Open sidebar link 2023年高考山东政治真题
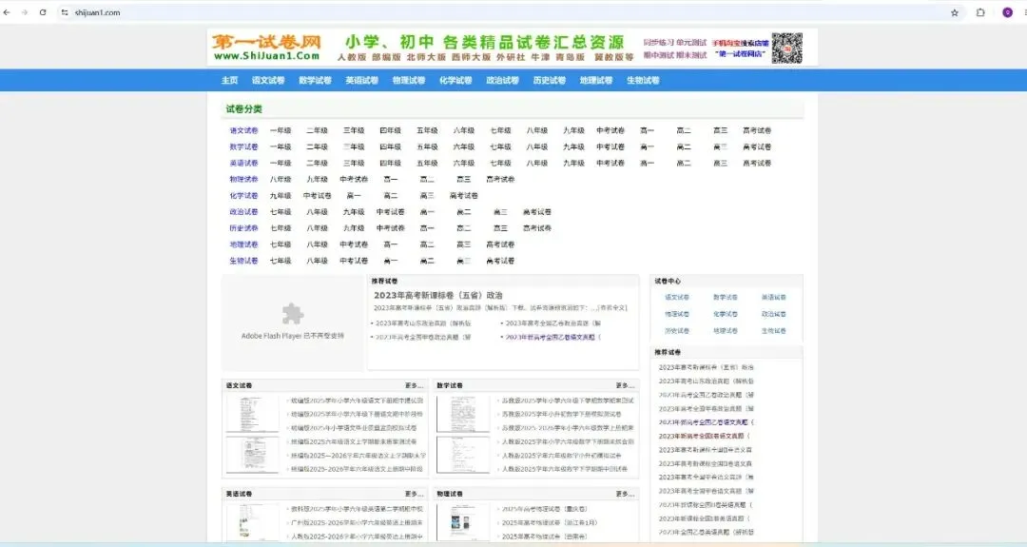The width and height of the screenshot is (1027, 547). pyautogui.click(x=706, y=381)
